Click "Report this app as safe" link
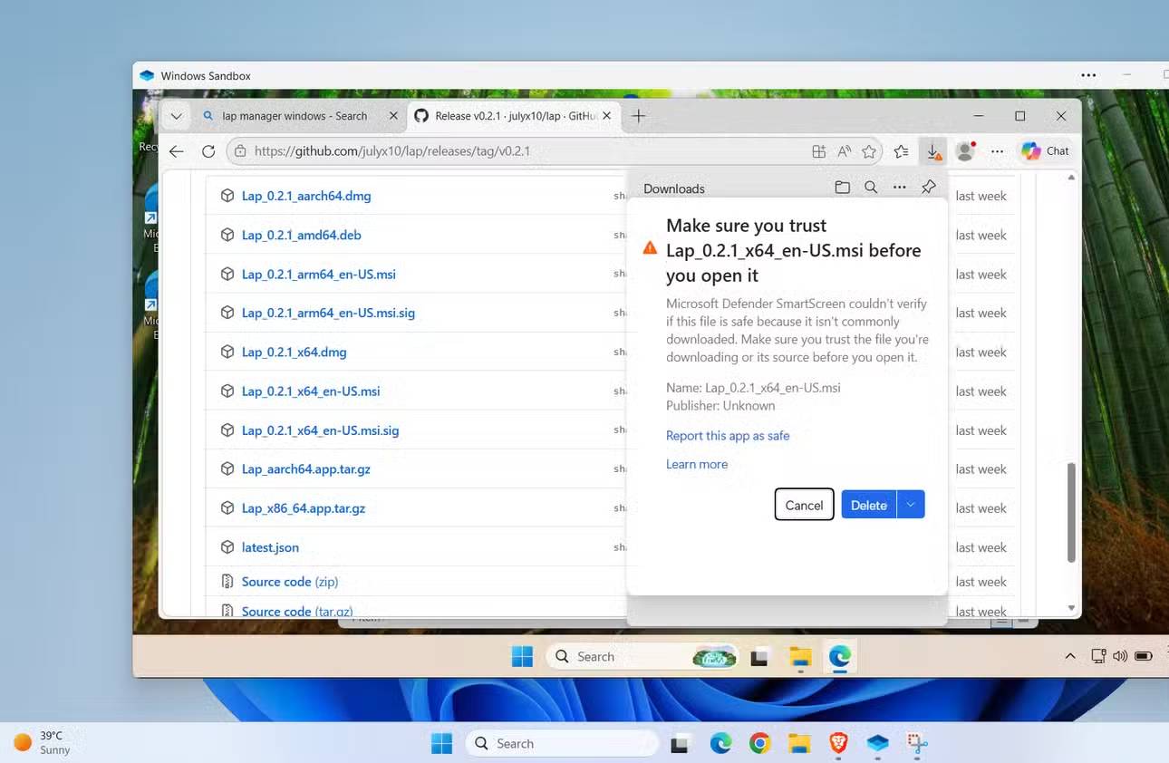This screenshot has width=1169, height=763. click(728, 436)
